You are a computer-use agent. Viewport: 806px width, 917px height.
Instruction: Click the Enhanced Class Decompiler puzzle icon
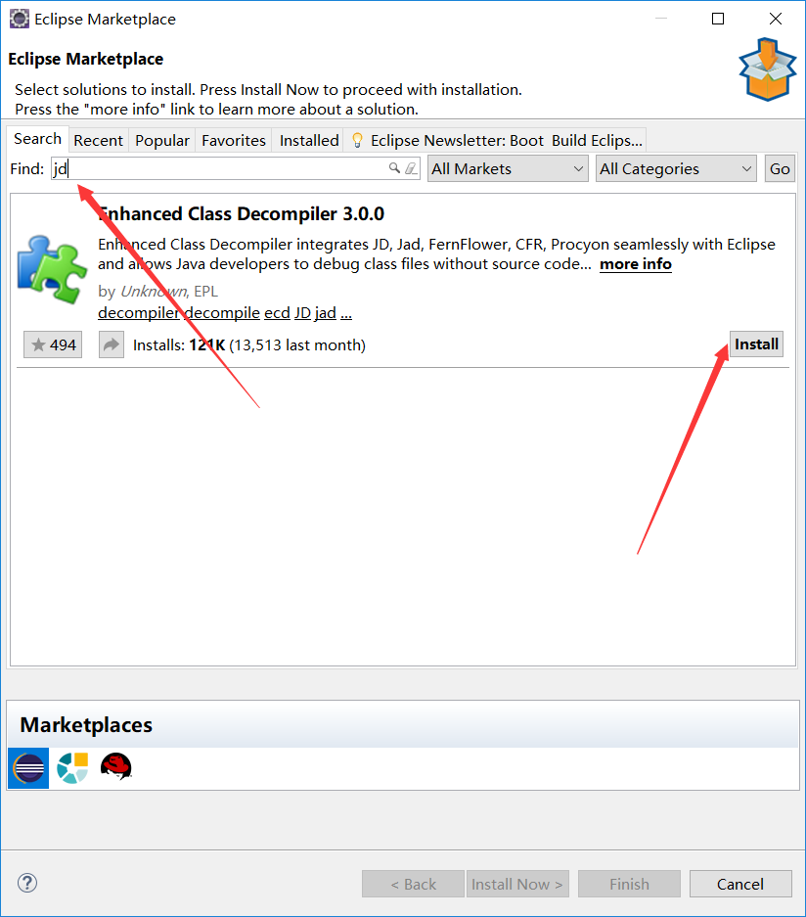coord(52,269)
